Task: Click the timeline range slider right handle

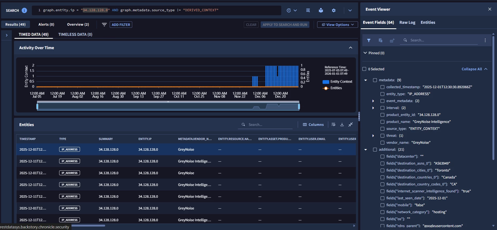Action: [299, 107]
